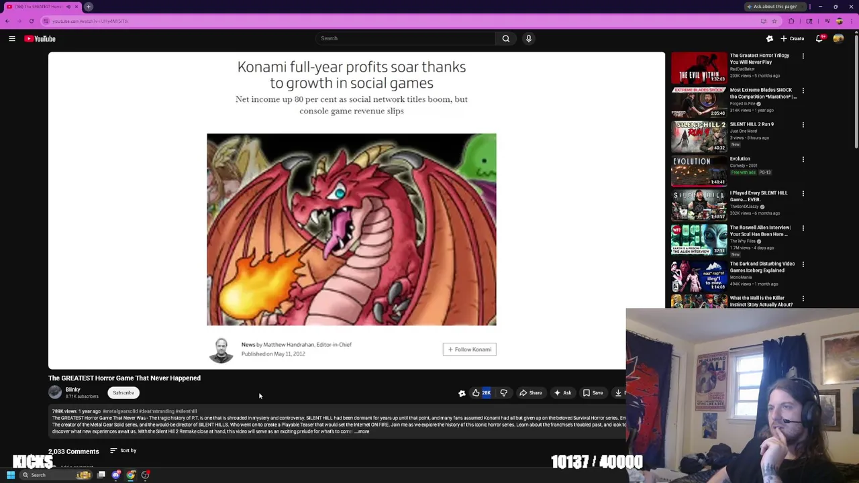Click the Ask button under the video
Screen dimensions: 859x483
coord(562,393)
